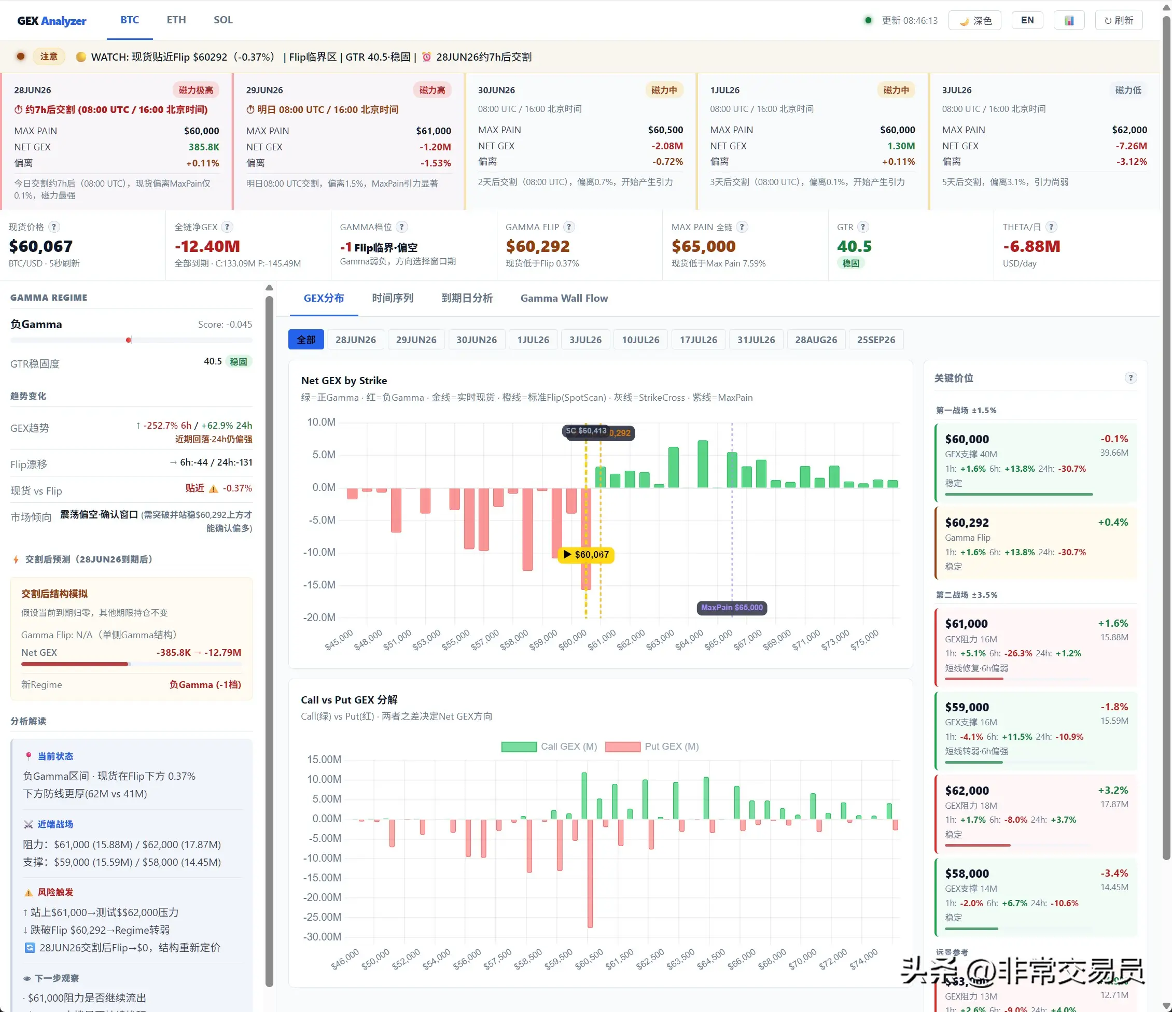Open help icon next to 现货价格

tap(54, 227)
